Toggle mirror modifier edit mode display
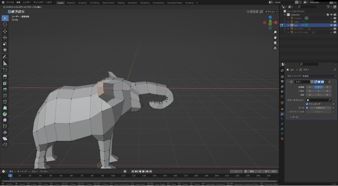 (x=316, y=82)
